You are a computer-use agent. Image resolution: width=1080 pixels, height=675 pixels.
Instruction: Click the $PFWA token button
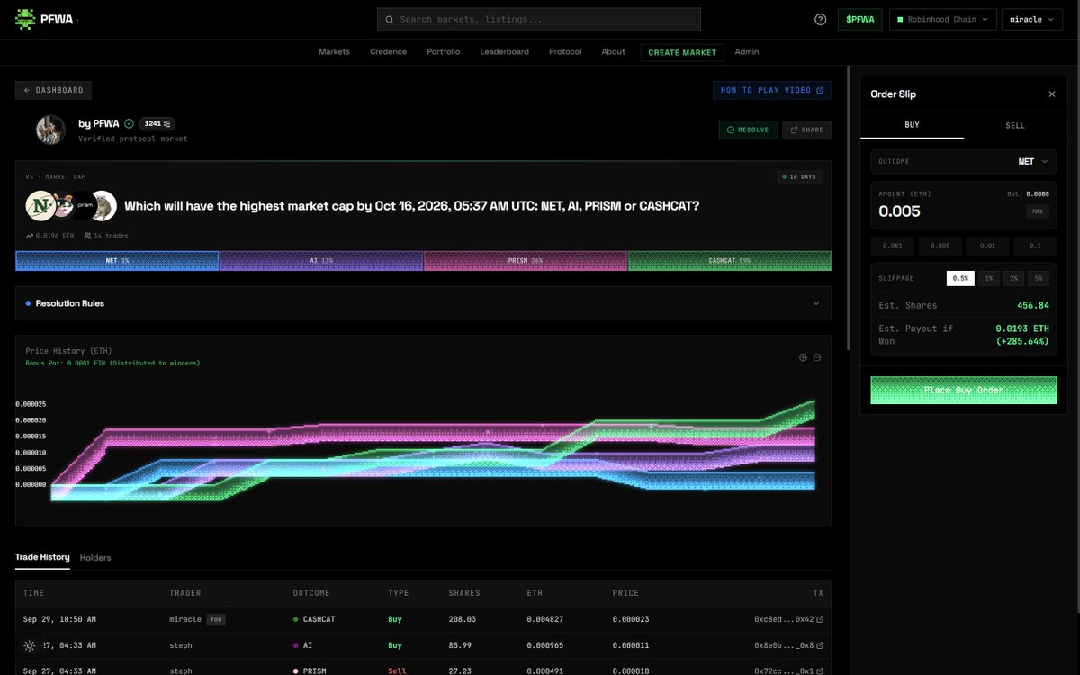pos(860,19)
